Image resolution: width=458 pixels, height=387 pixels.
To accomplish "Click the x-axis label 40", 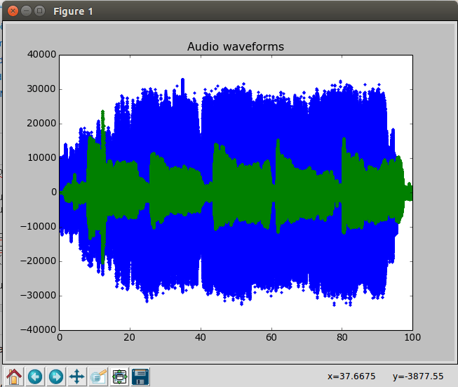I will (x=201, y=338).
